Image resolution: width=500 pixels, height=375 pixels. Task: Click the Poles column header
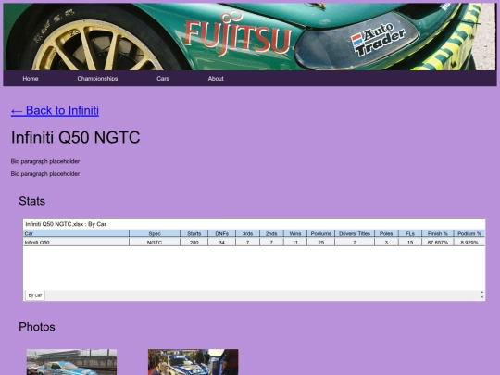click(386, 233)
